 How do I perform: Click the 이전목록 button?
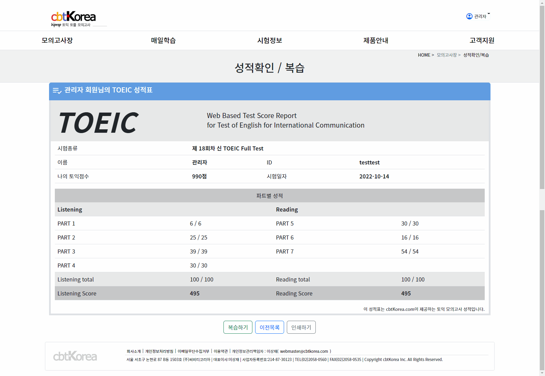point(269,327)
